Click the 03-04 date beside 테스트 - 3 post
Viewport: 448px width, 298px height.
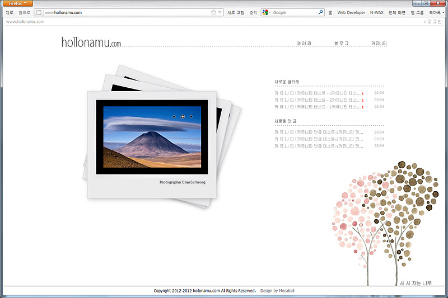pyautogui.click(x=379, y=93)
